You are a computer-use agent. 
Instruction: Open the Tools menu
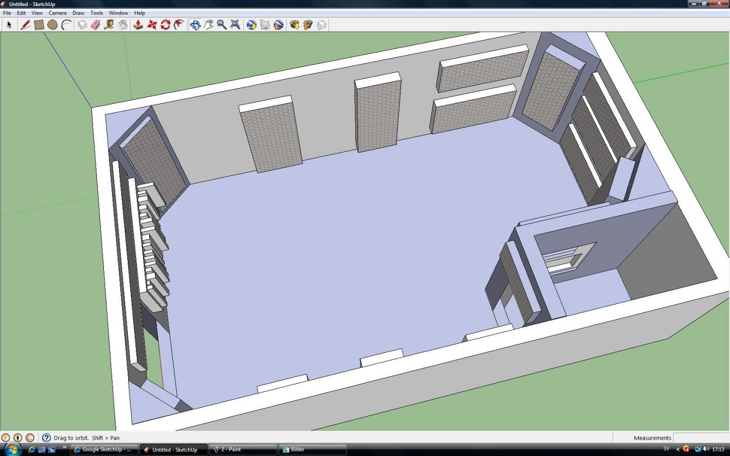(x=96, y=13)
